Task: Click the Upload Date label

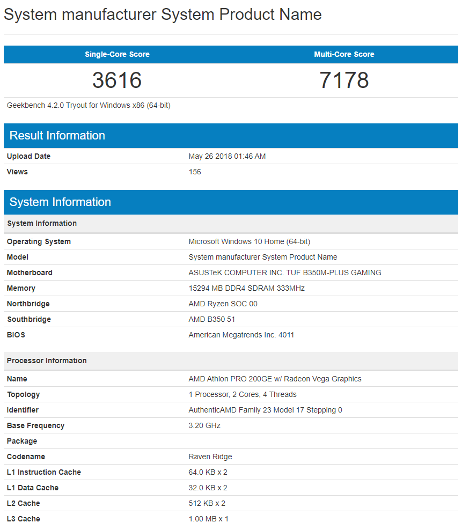Action: (x=29, y=156)
